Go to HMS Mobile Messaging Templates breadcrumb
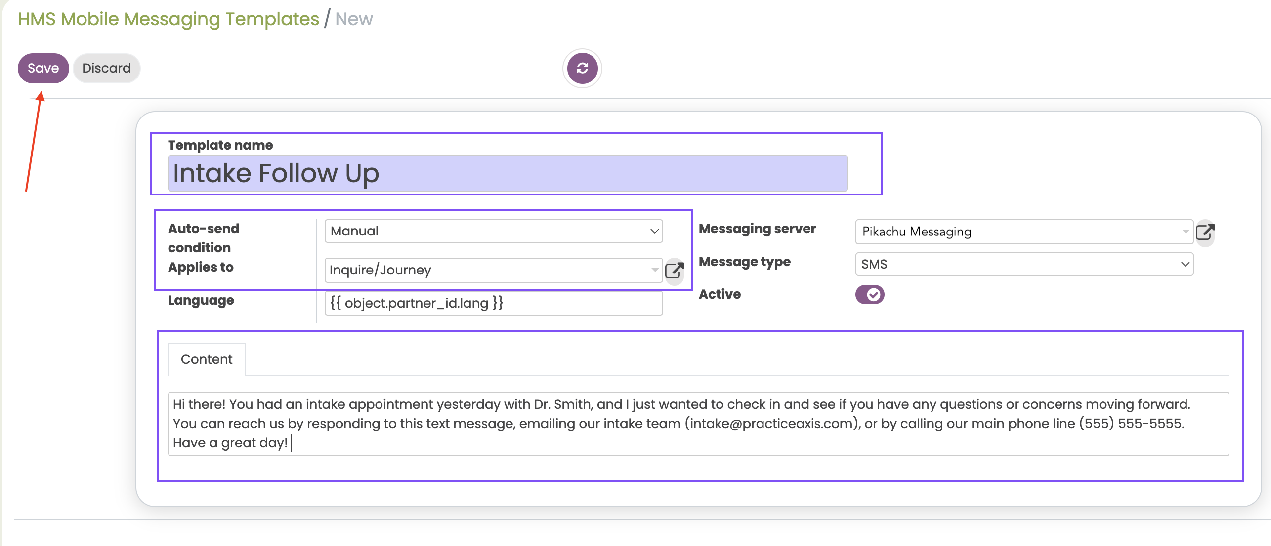1271x546 pixels. pos(169,19)
